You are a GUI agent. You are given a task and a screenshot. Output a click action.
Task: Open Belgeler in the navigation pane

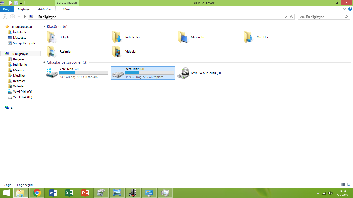[x=19, y=59]
